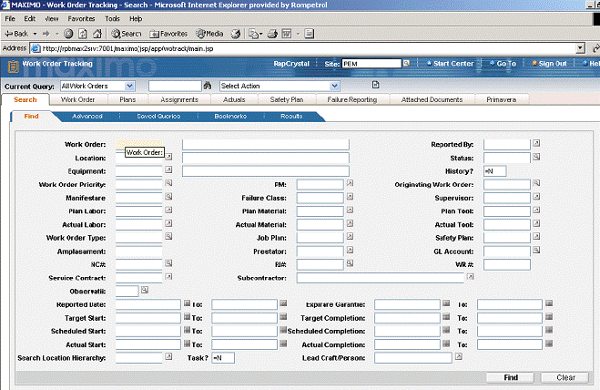
Task: Open Work Order Priority lookup icon
Action: [168, 183]
